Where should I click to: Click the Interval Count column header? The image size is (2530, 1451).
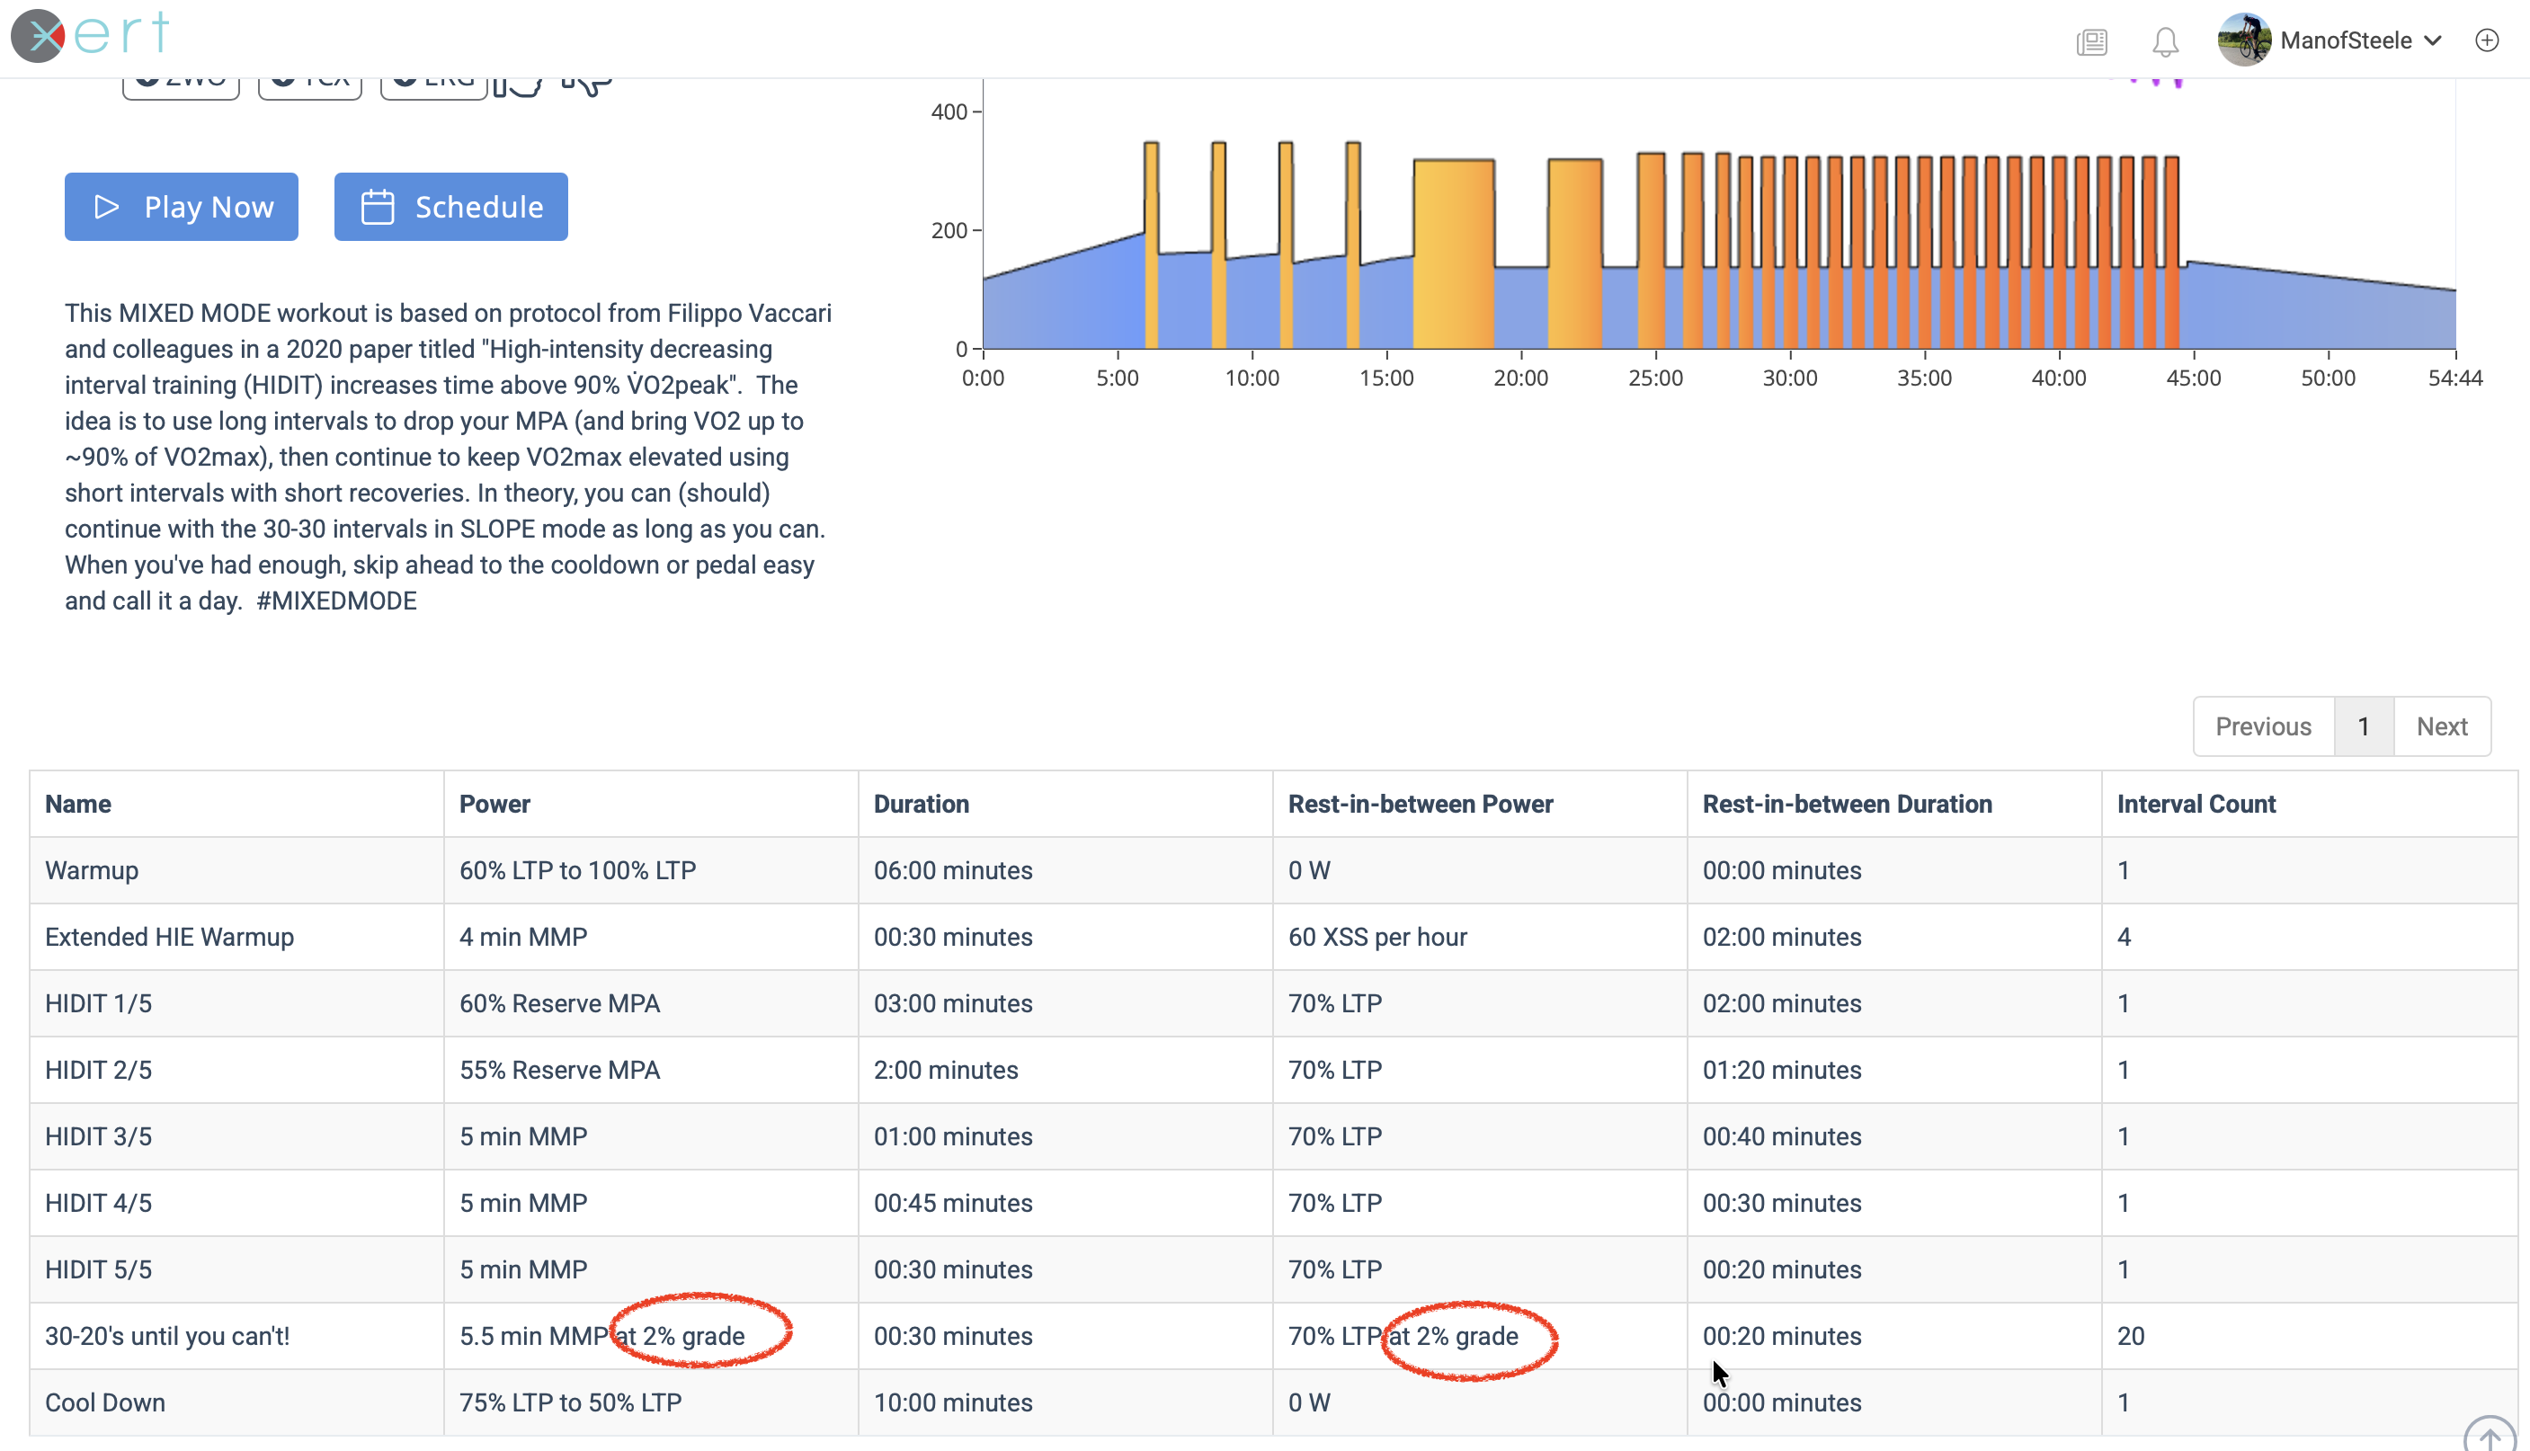click(2196, 805)
